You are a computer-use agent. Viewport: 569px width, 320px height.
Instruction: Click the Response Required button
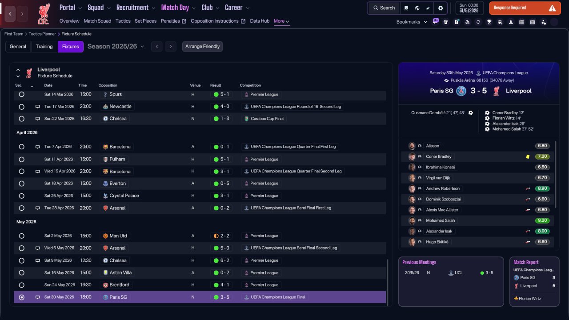coord(525,8)
